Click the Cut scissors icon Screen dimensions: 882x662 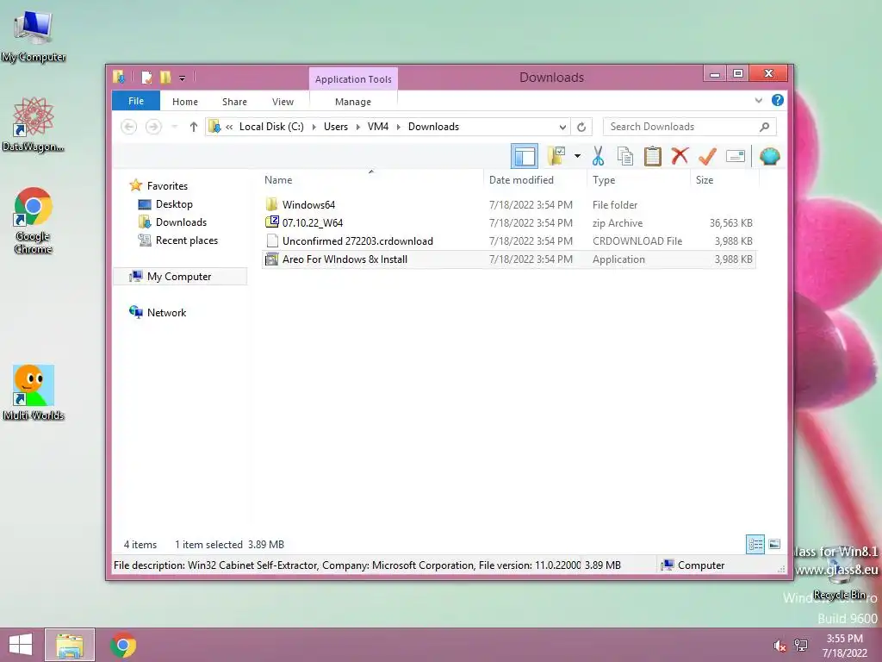pyautogui.click(x=598, y=156)
